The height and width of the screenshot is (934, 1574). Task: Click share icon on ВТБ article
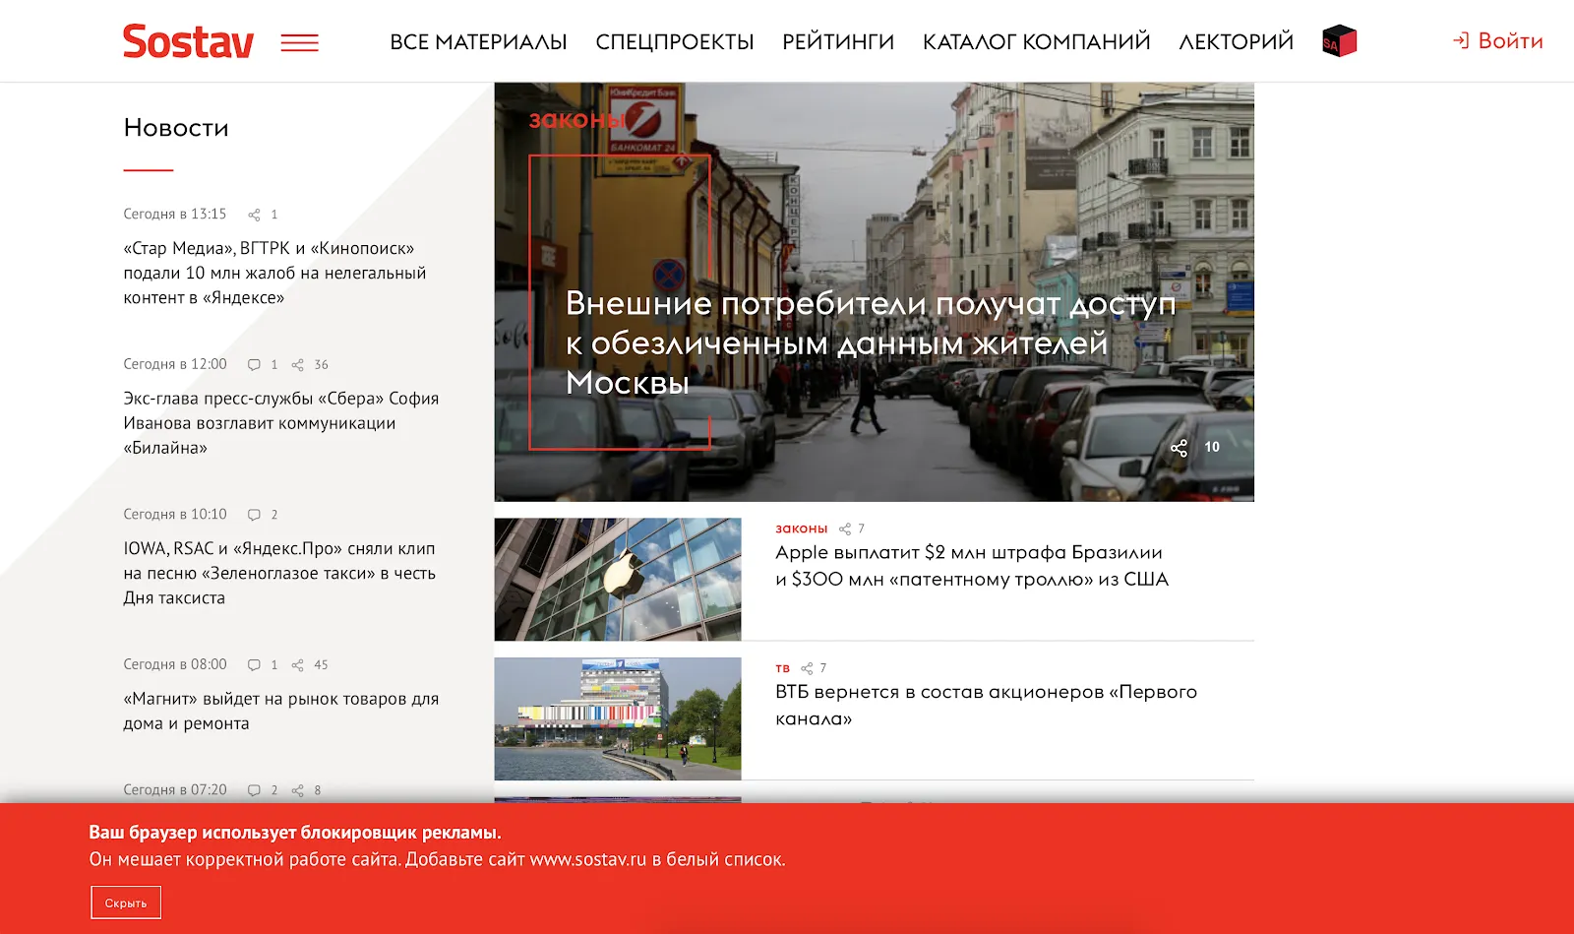click(807, 668)
